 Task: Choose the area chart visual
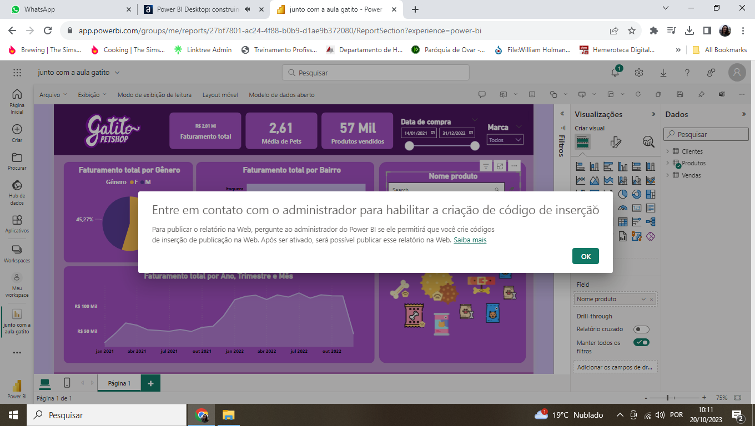pyautogui.click(x=595, y=180)
